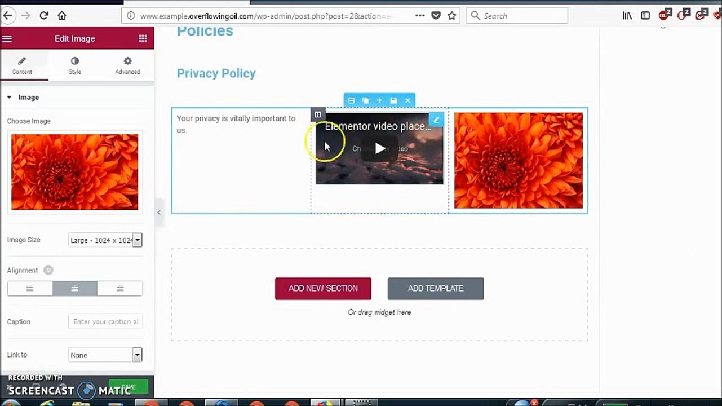Viewport: 722px width, 406px height.
Task: Go to the browser Home page
Action: [x=62, y=16]
